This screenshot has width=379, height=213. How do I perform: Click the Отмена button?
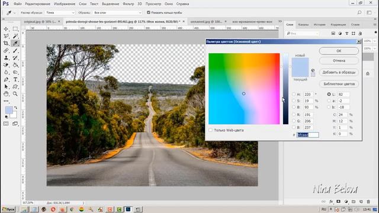pyautogui.click(x=339, y=60)
